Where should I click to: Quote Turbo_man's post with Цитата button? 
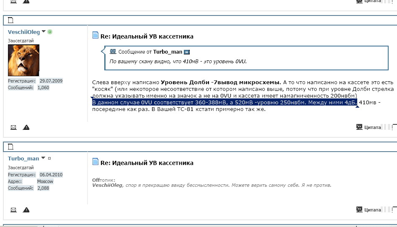[369, 209]
